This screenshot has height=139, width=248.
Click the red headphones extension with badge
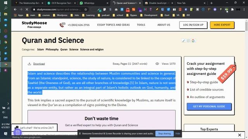[128, 10]
